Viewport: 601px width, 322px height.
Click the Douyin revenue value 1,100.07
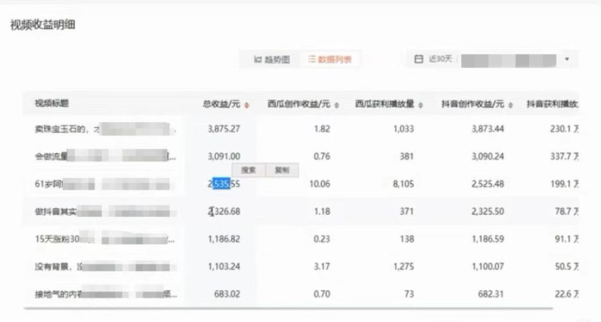[488, 266]
